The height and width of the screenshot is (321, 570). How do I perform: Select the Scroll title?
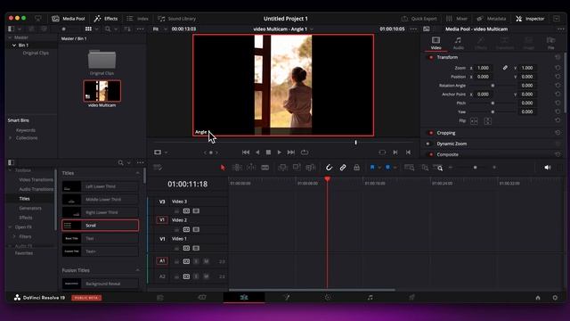[100, 226]
